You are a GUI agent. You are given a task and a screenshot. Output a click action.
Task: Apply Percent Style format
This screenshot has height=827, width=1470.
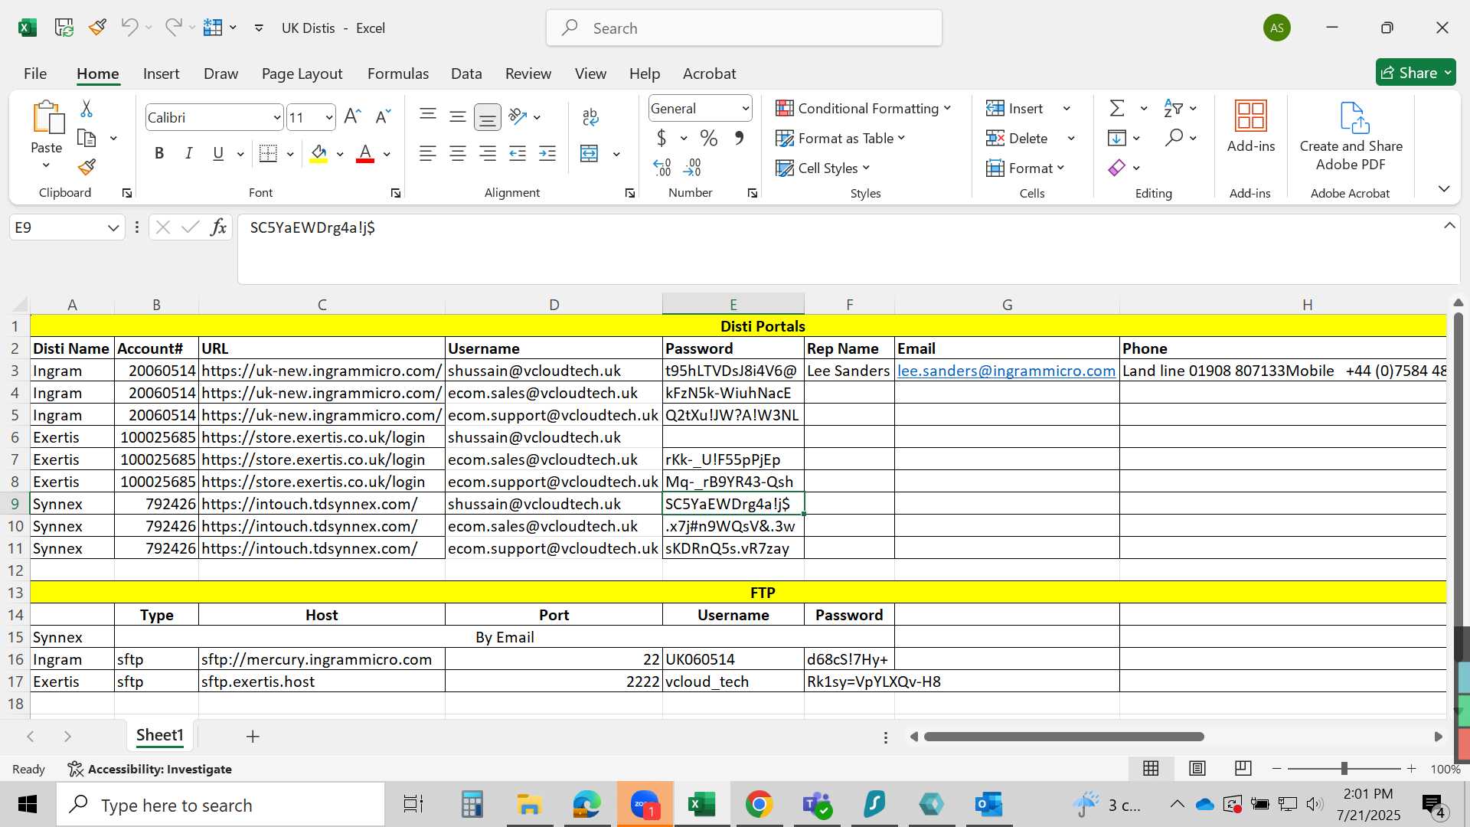(x=709, y=139)
